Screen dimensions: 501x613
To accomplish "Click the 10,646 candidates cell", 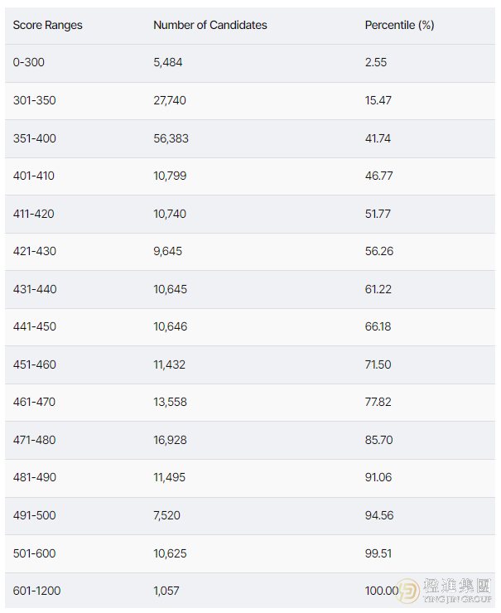I will (171, 326).
